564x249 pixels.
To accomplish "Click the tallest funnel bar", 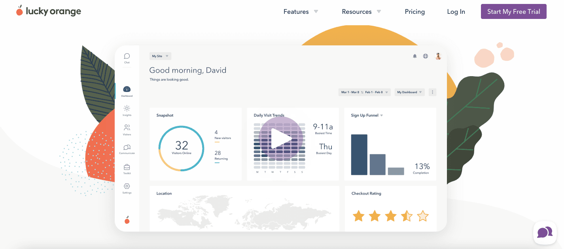I will pos(359,155).
